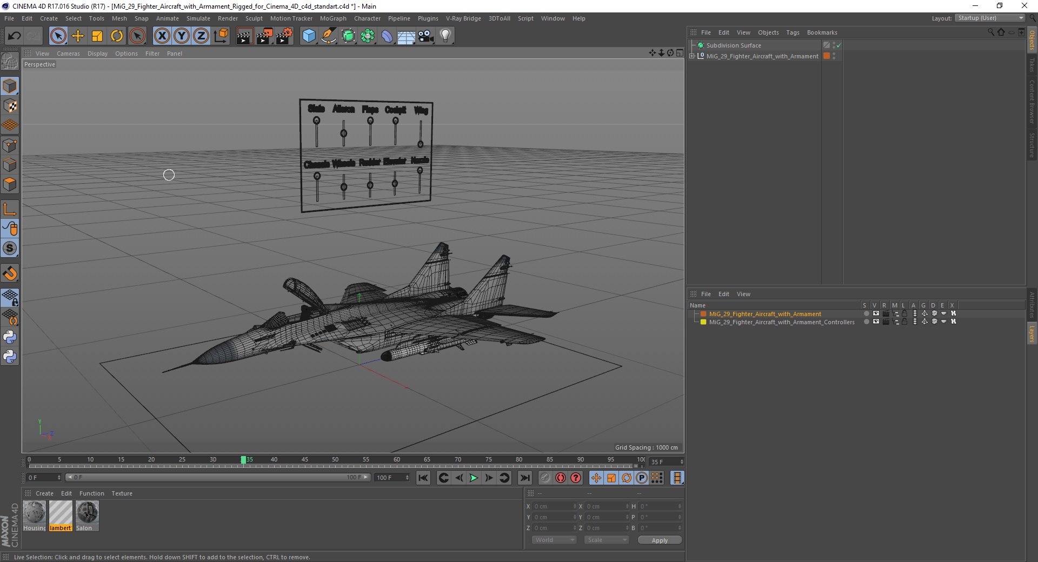Add a Camera object

426,36
